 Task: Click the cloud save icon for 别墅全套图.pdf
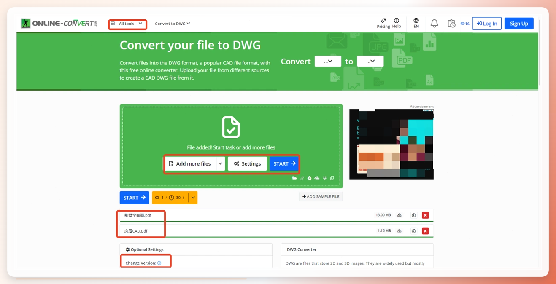point(399,215)
